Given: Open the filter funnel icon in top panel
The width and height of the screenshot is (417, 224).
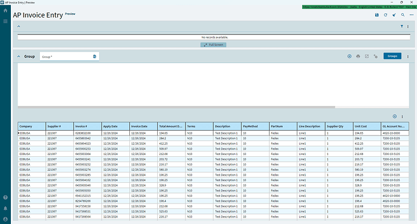Looking at the screenshot, I should [401, 26].
